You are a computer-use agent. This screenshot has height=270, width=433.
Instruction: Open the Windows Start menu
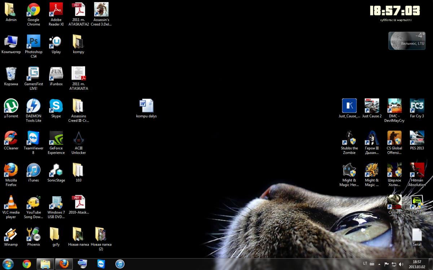coord(8,264)
